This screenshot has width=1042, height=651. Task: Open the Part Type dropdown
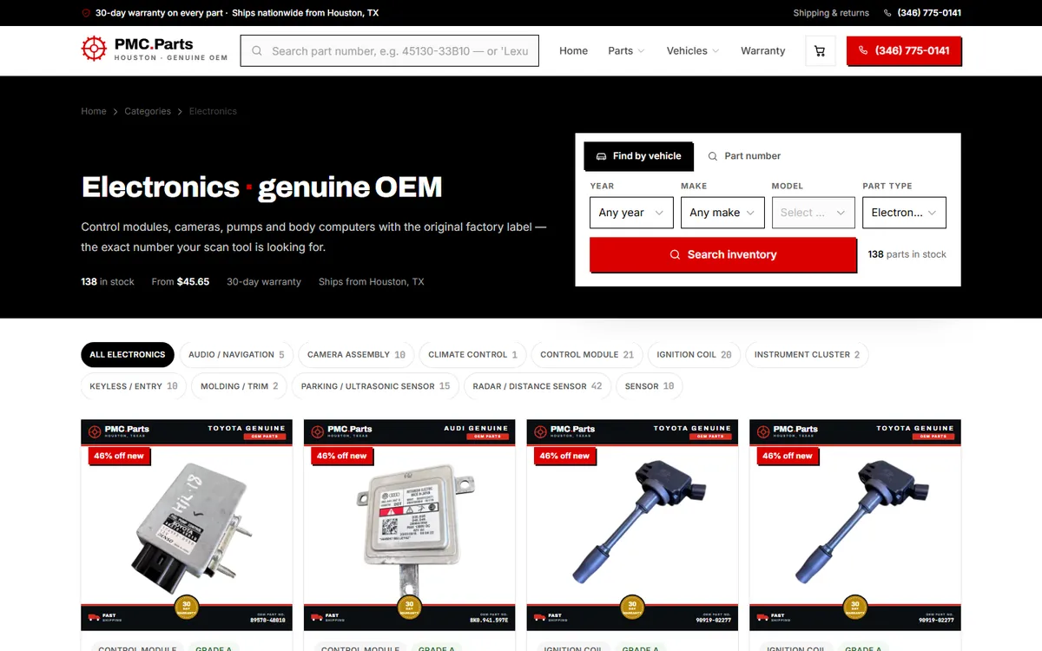pyautogui.click(x=904, y=213)
